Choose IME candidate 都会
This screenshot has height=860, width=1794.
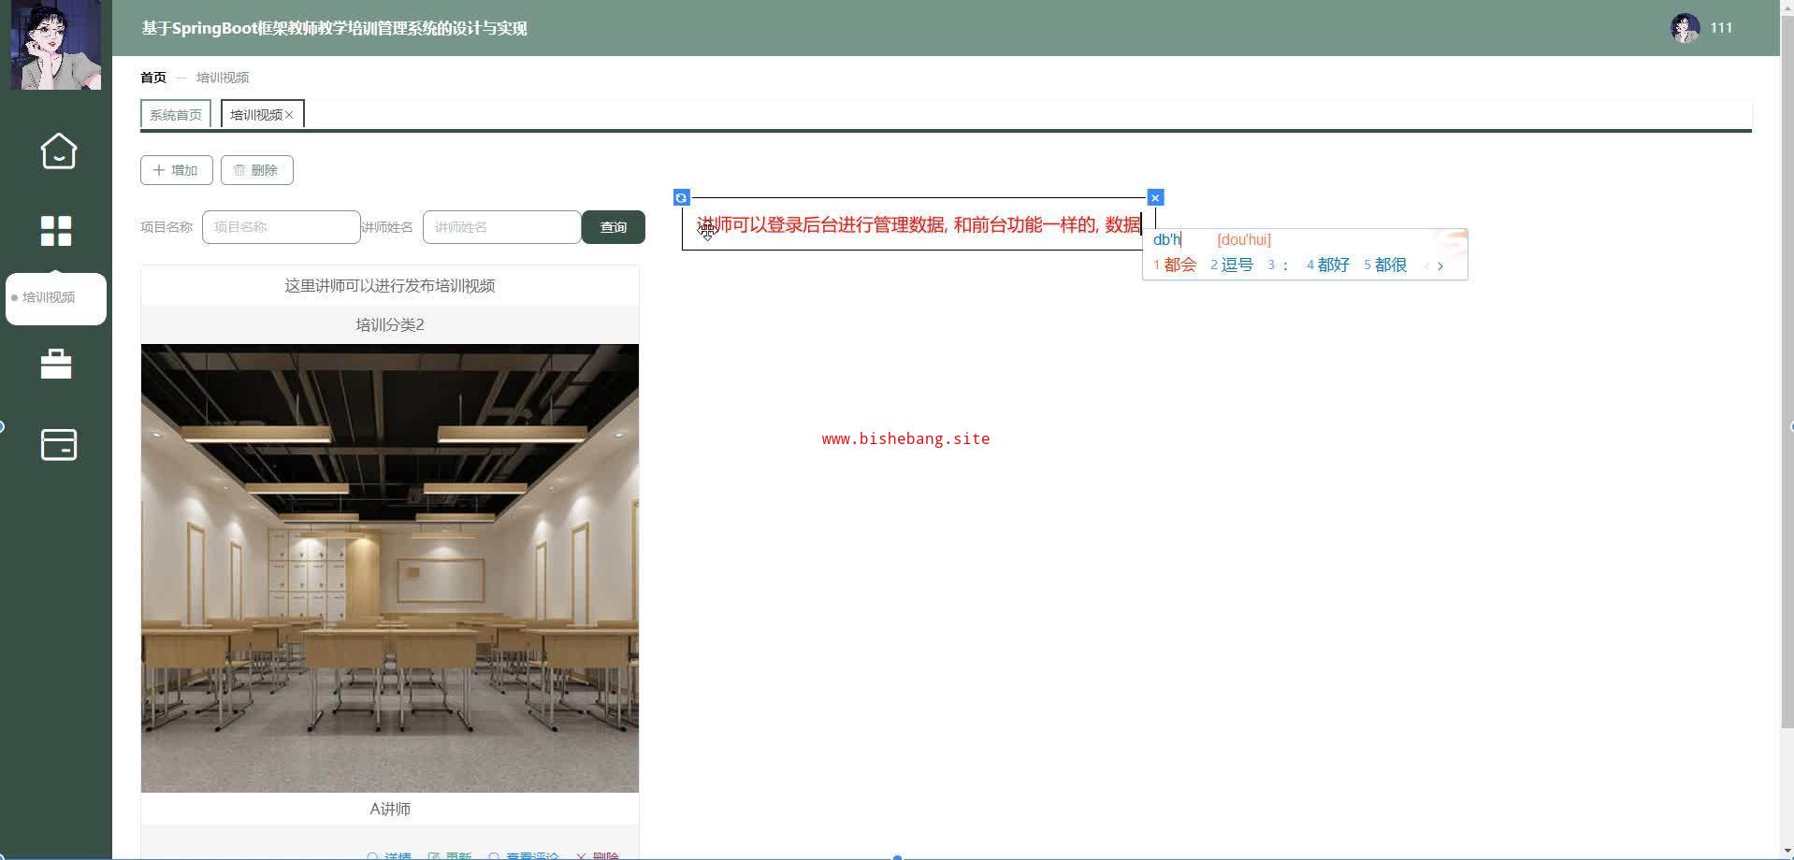(1175, 265)
